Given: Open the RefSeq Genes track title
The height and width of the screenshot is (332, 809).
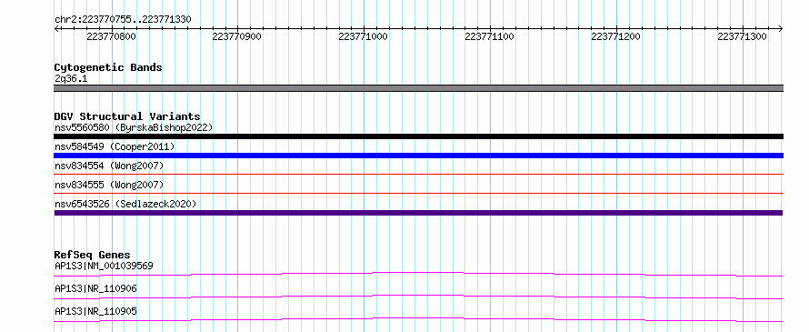Looking at the screenshot, I should [x=92, y=255].
